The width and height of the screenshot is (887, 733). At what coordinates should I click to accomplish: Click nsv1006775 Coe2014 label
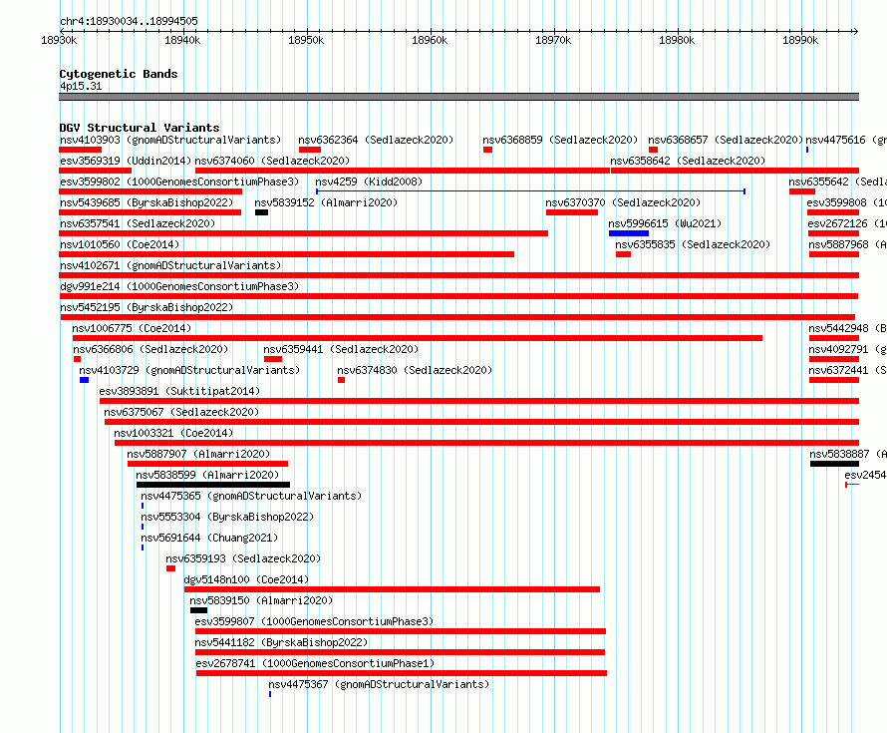pyautogui.click(x=132, y=328)
